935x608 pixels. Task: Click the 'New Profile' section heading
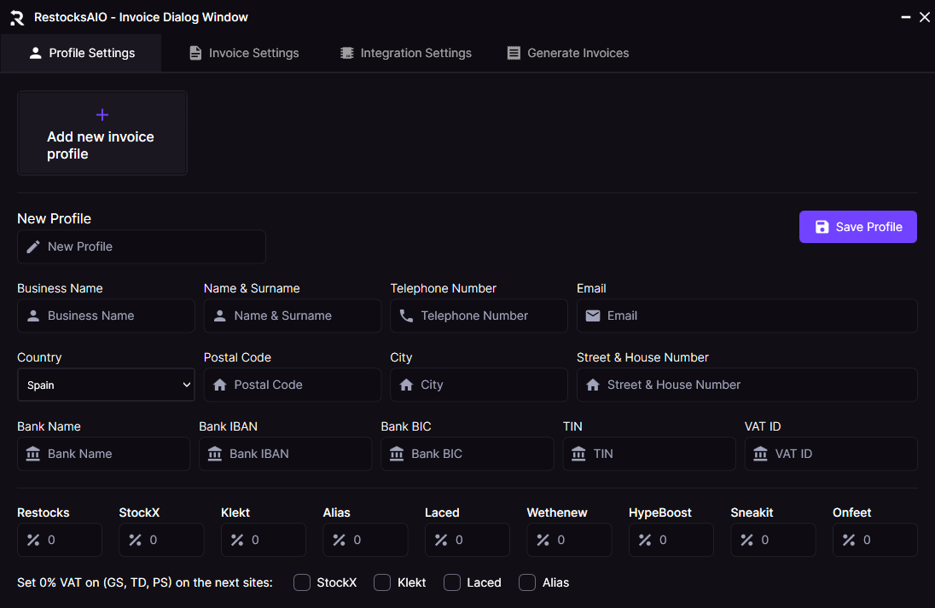[x=55, y=219]
